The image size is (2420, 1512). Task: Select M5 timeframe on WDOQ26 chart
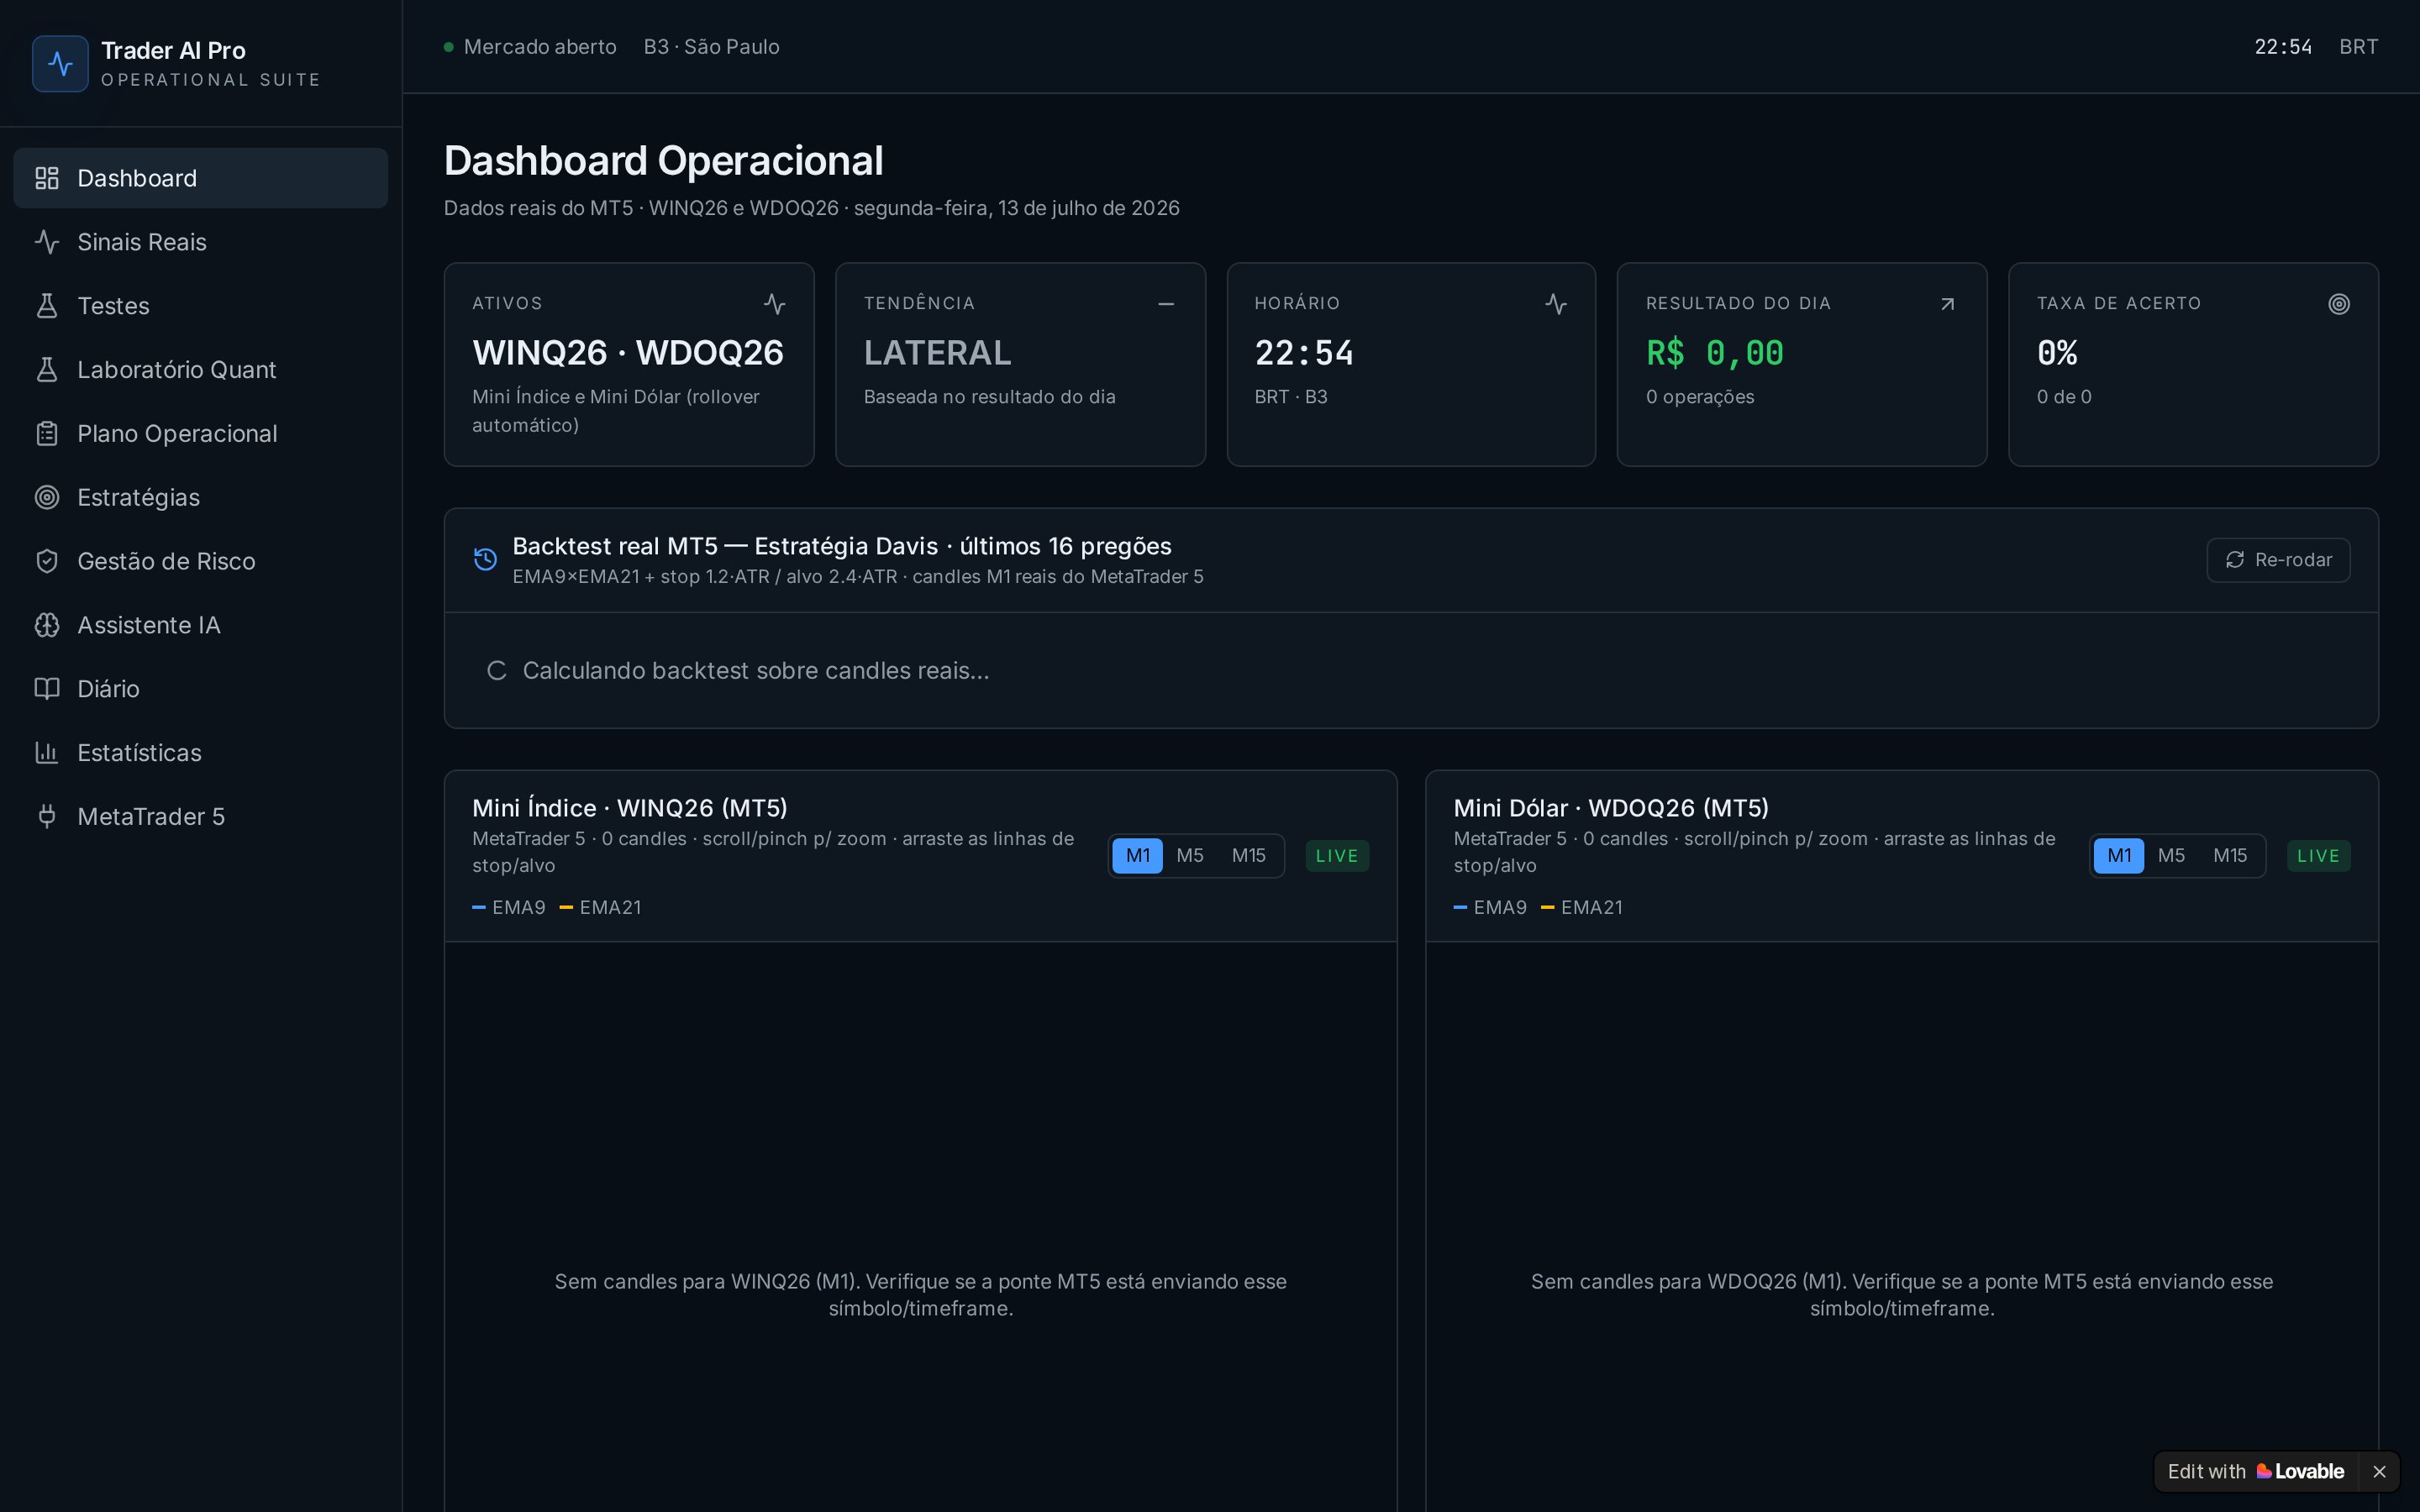tap(2171, 856)
